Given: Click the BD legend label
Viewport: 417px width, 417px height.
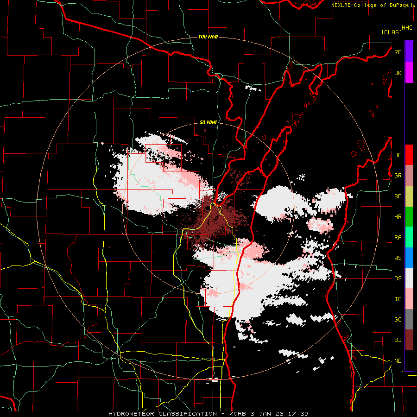Looking at the screenshot, I should [398, 196].
